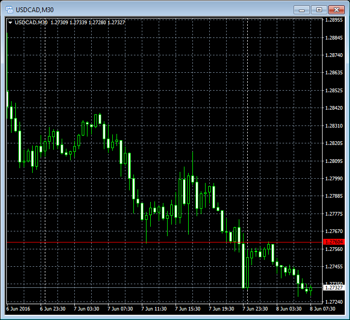Click the 1.28095 price scale label

334,161
